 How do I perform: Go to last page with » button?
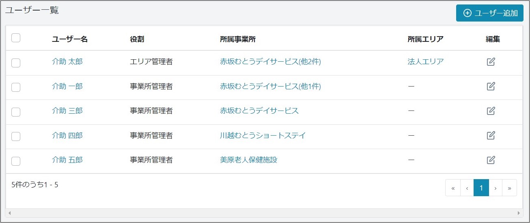coord(510,188)
